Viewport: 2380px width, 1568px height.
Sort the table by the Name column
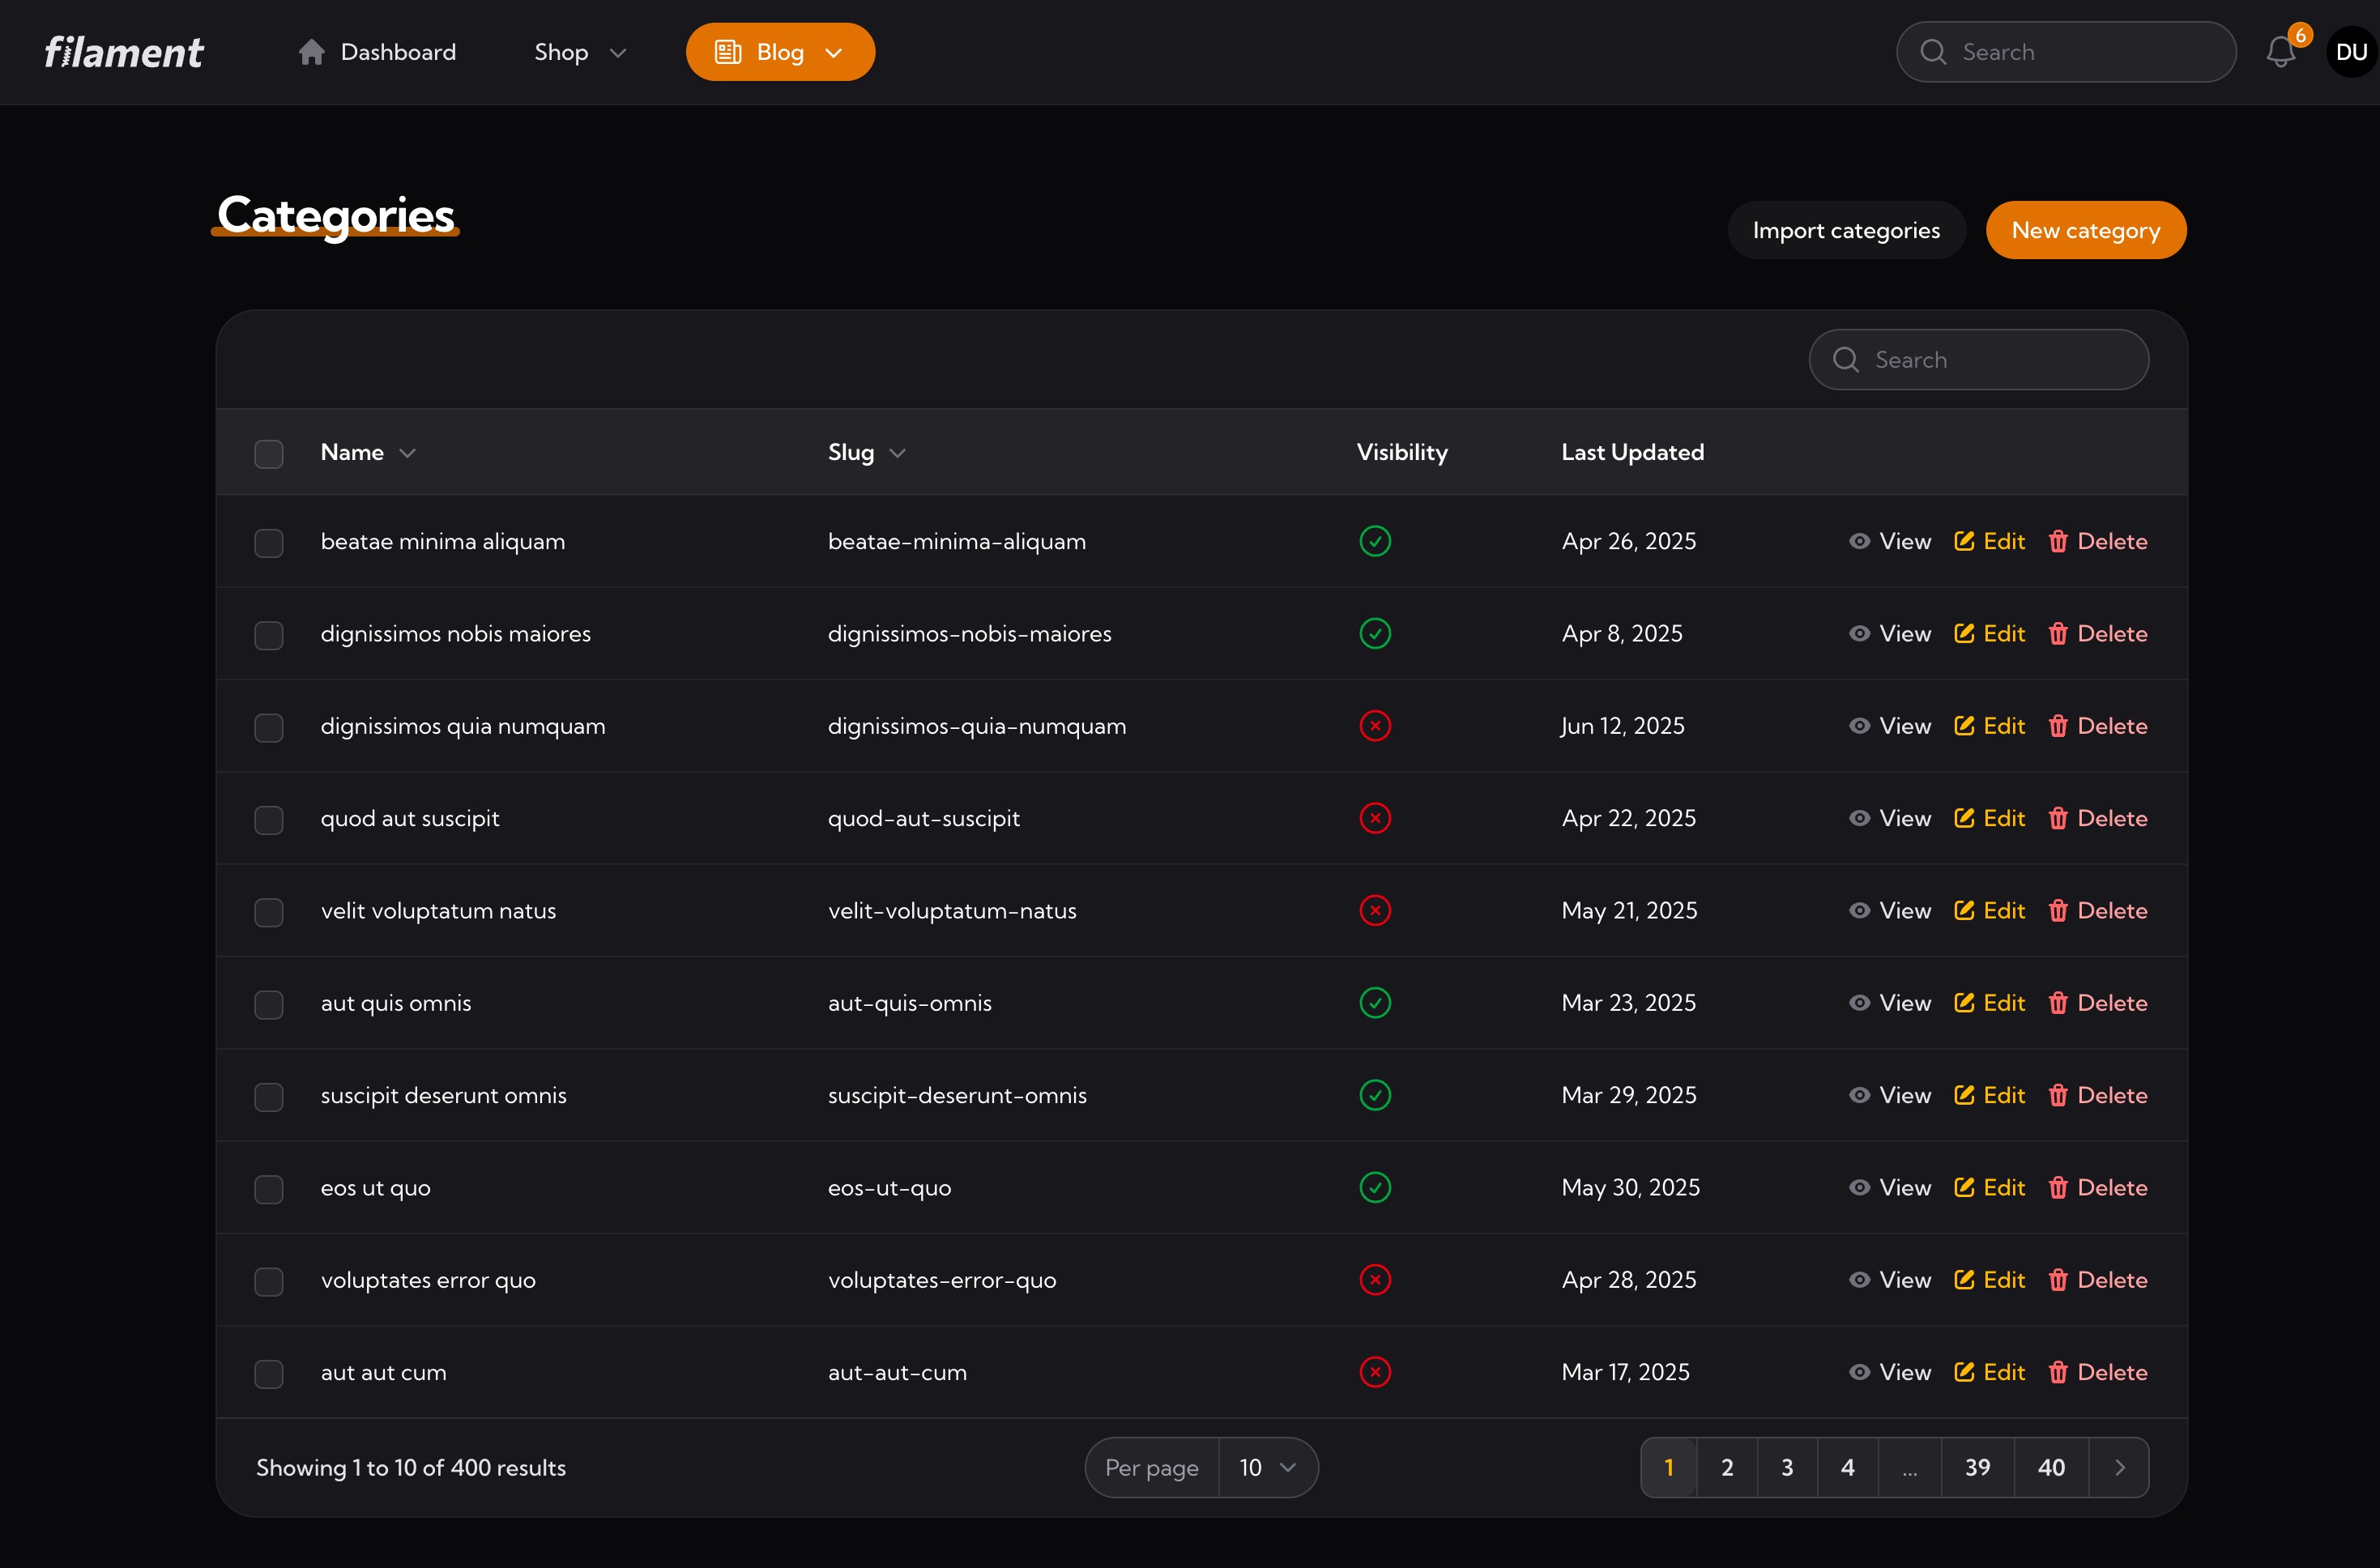click(368, 453)
